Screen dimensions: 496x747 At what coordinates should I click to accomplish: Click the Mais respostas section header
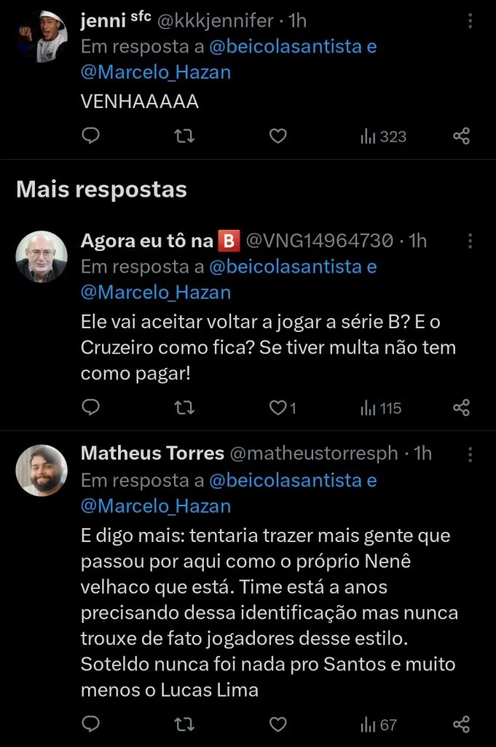tap(102, 189)
